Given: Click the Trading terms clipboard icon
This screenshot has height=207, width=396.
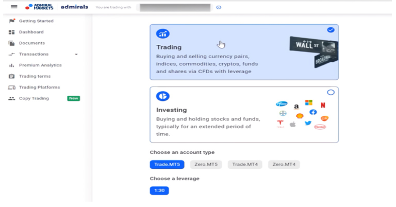Looking at the screenshot, I should [x=12, y=76].
